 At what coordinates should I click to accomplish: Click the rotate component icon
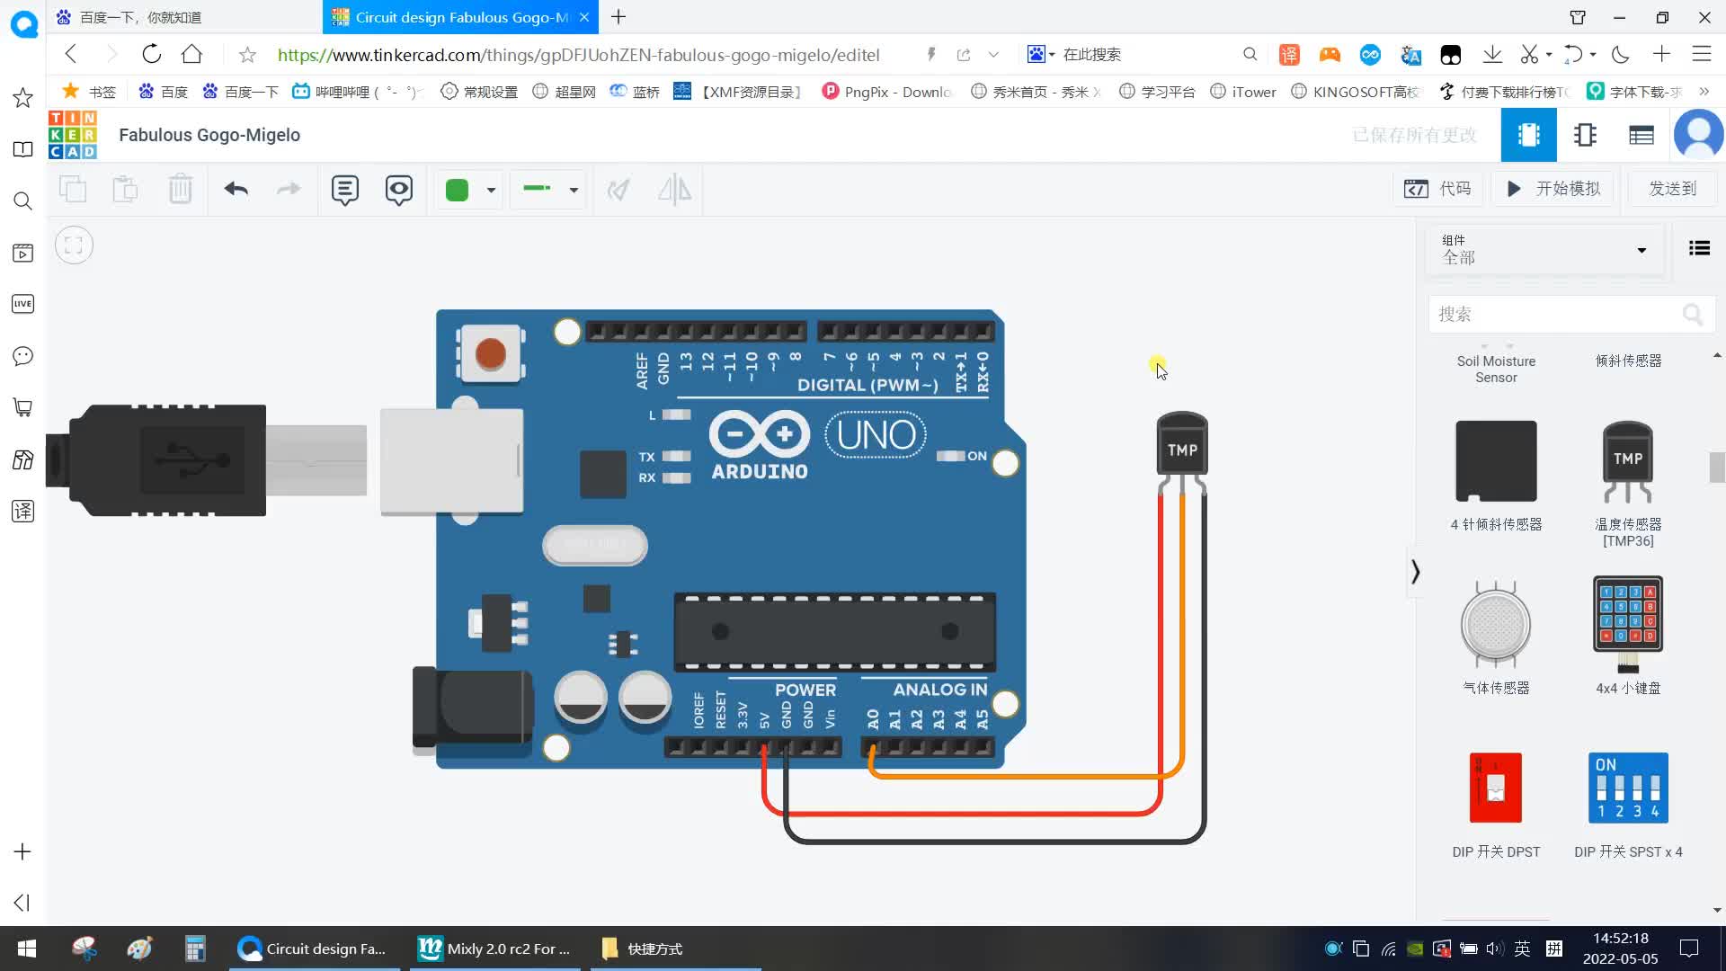tap(618, 190)
